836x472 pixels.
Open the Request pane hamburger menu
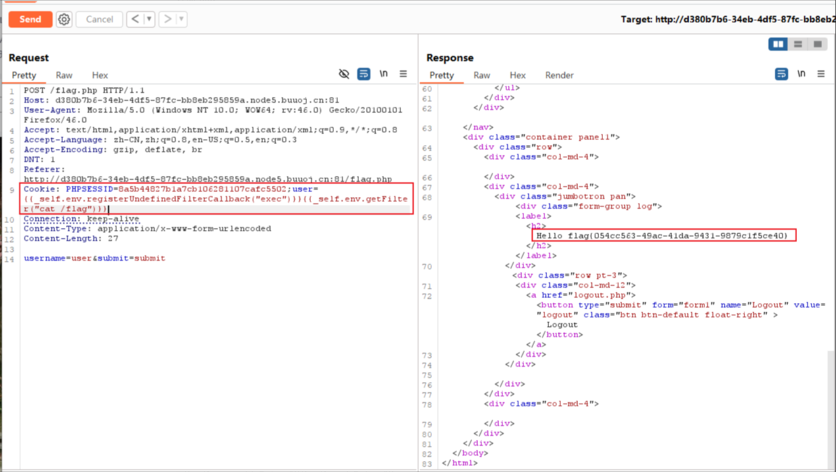pyautogui.click(x=403, y=74)
